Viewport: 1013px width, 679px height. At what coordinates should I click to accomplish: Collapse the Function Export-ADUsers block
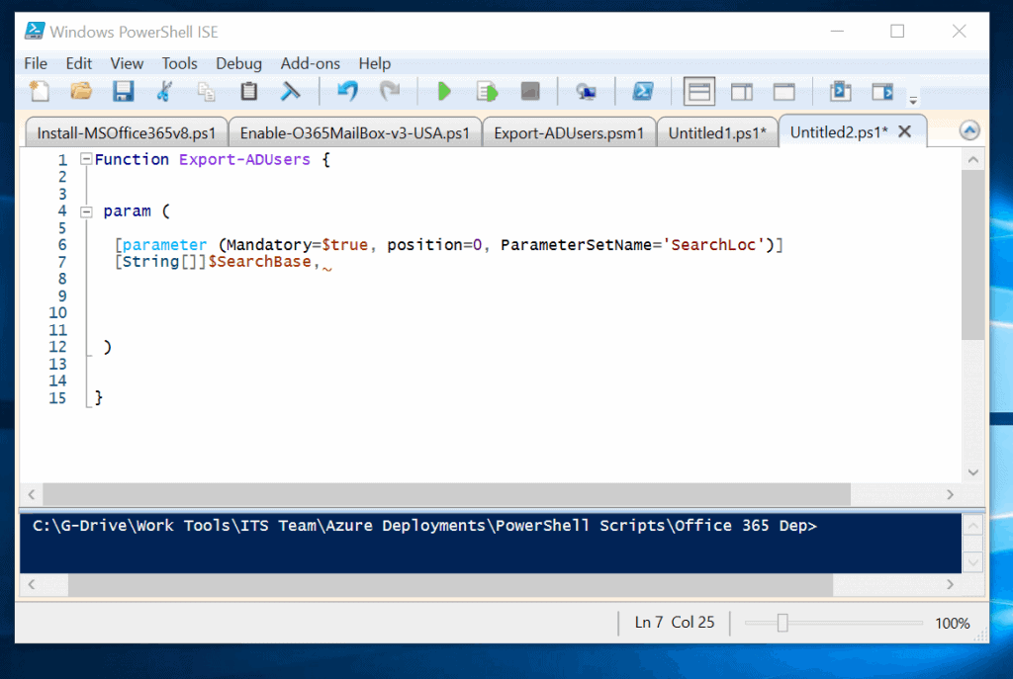(x=86, y=159)
